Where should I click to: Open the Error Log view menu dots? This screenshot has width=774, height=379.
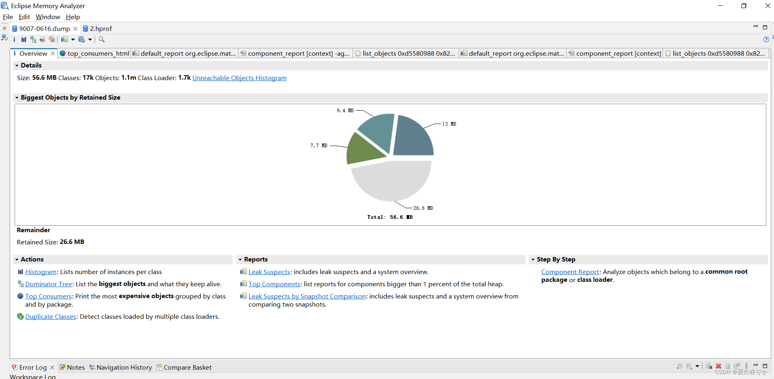pos(746,366)
